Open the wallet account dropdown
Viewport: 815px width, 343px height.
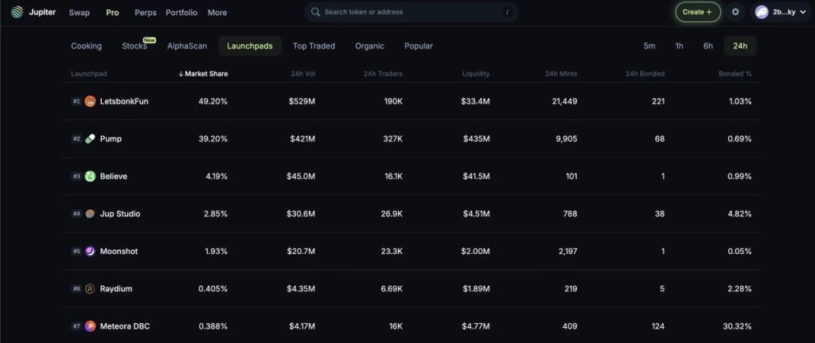777,12
